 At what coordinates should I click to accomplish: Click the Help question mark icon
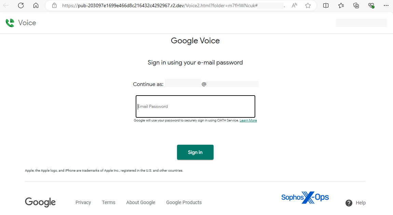349,203
